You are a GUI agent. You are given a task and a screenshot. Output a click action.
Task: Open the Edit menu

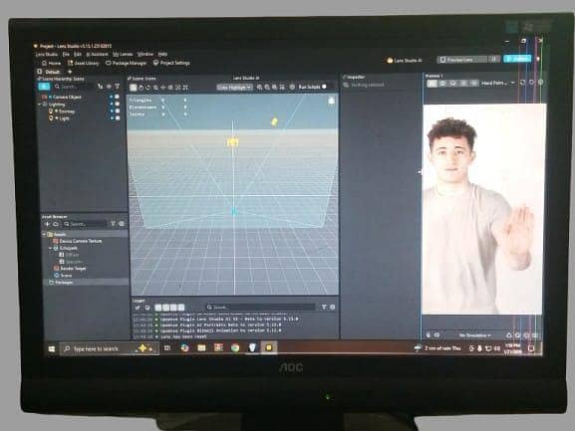[78, 54]
